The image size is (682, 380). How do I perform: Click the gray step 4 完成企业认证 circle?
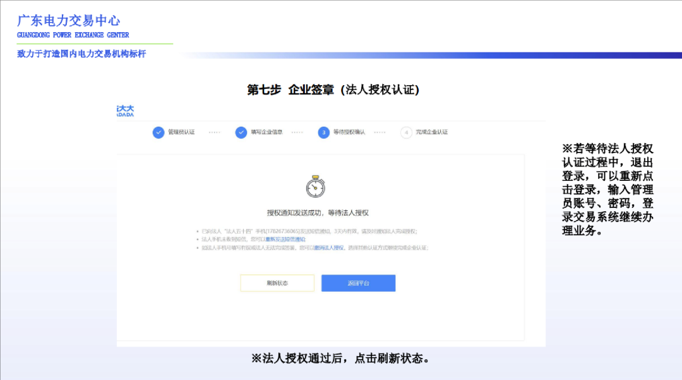click(x=406, y=132)
